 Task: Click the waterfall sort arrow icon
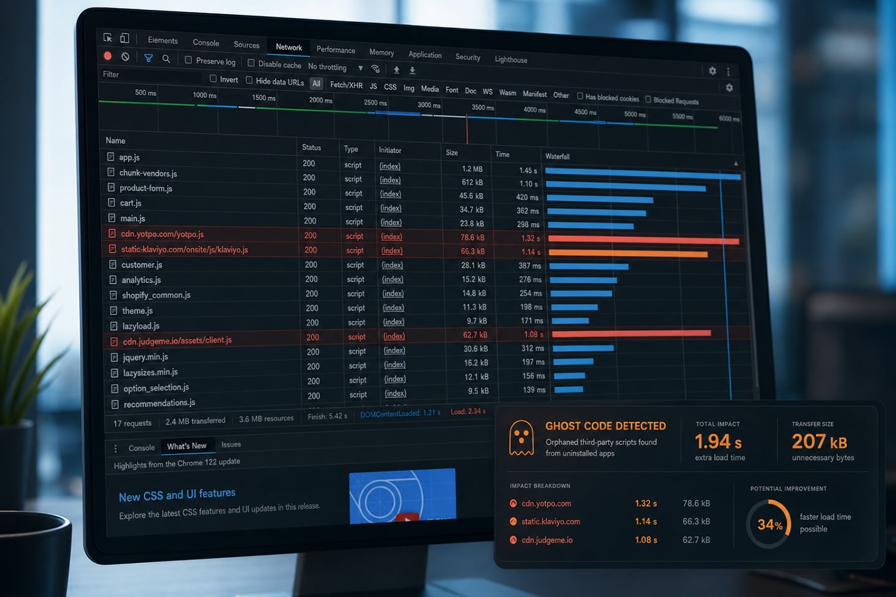[735, 164]
